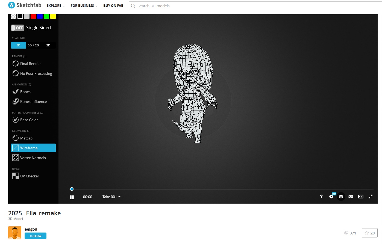Enter fullscreen with the arrows icon
Screen dimensions: 382x244
click(x=371, y=197)
